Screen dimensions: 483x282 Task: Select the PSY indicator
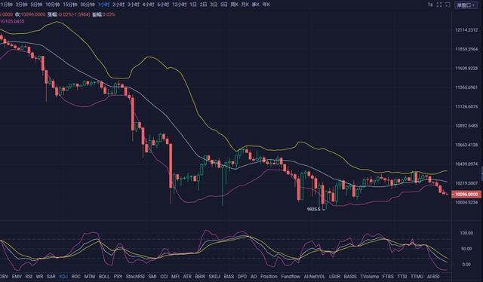pos(118,277)
